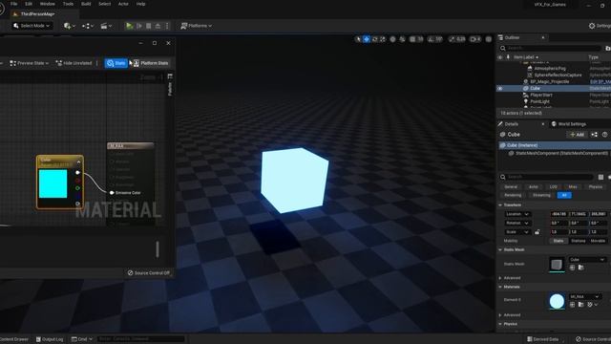The width and height of the screenshot is (611, 344).
Task: Open the camera speed setting
Action: [475, 39]
